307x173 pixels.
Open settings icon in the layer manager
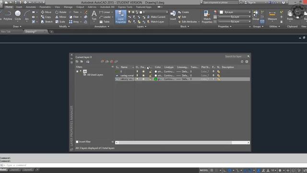(x=247, y=62)
